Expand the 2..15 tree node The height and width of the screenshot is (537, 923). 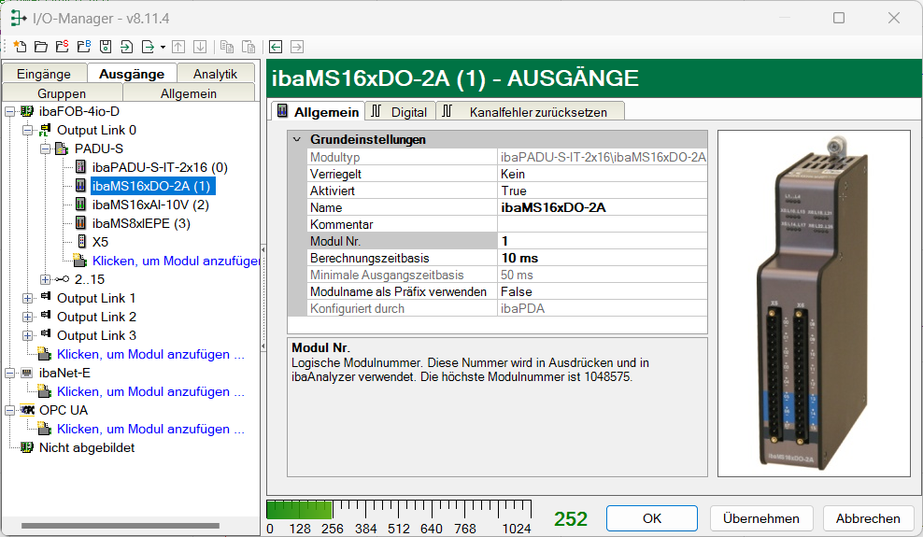pyautogui.click(x=46, y=279)
